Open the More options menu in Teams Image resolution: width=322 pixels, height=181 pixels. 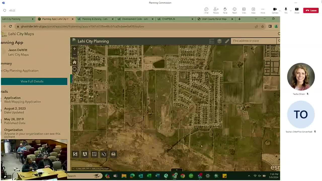tap(263, 10)
